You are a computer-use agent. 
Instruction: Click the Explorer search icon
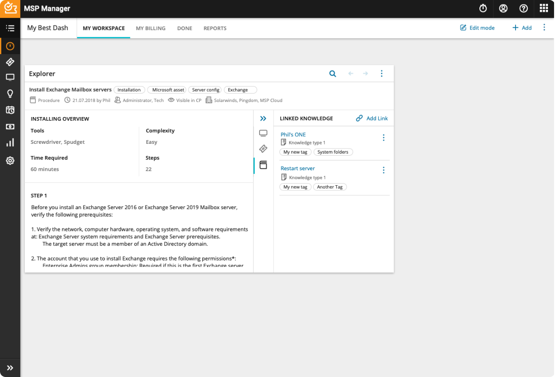coord(332,74)
